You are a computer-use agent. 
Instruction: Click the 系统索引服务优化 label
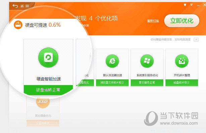147,75
